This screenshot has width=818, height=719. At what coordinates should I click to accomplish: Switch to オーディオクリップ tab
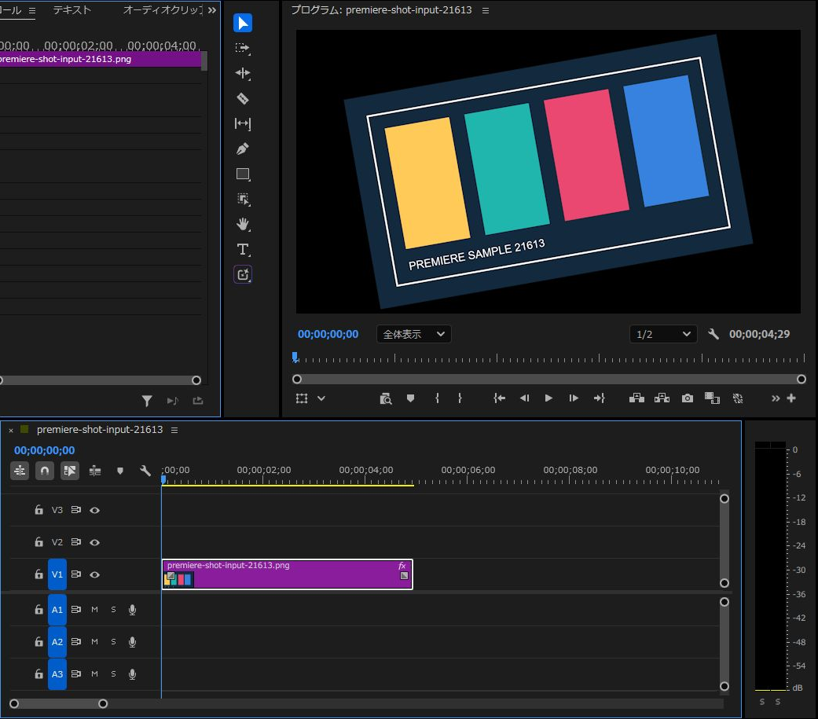163,10
